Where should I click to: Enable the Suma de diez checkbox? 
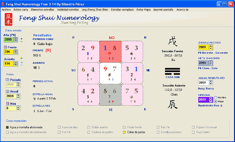59,127
